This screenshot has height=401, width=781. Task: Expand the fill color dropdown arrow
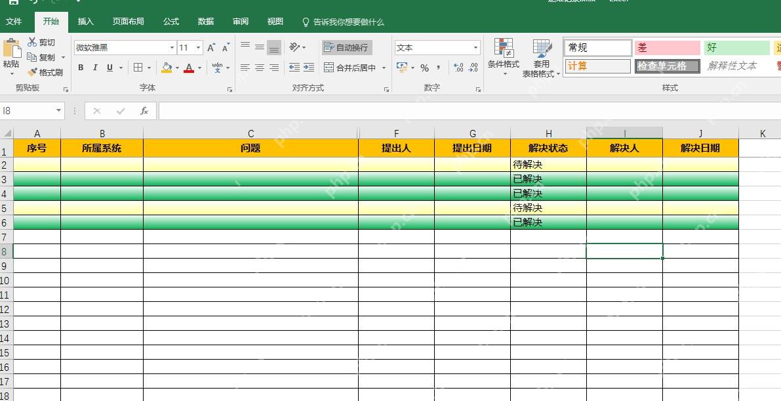click(x=177, y=68)
